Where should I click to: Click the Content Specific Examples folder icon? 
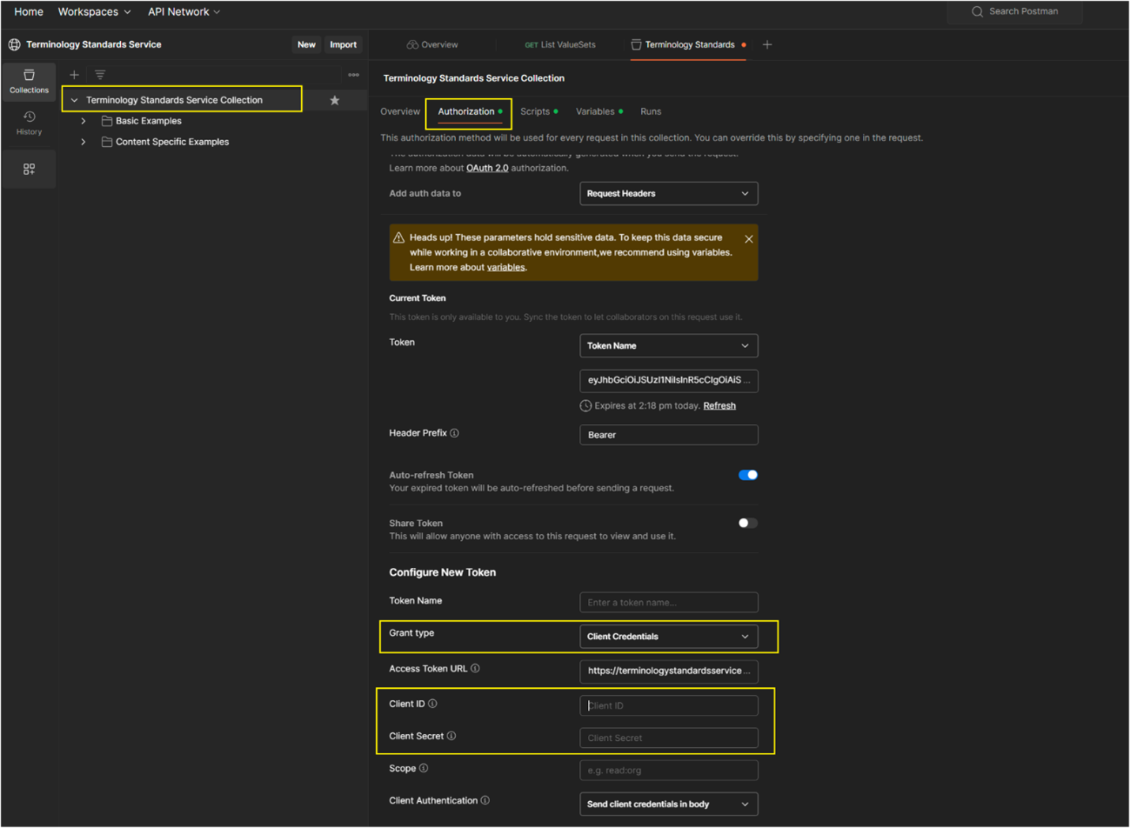107,142
